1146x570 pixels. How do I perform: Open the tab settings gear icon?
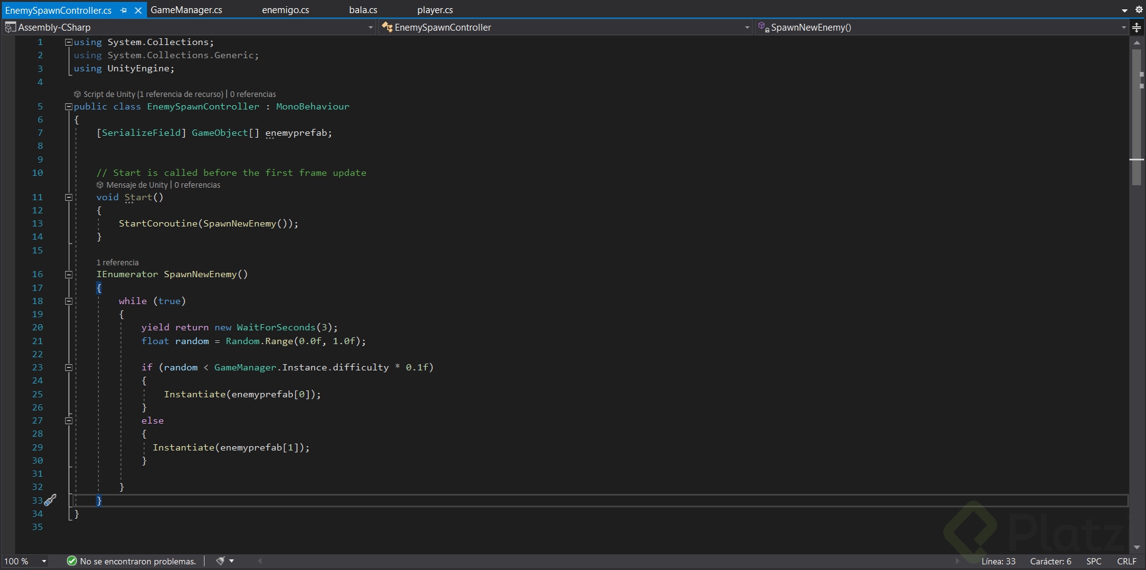[1138, 9]
